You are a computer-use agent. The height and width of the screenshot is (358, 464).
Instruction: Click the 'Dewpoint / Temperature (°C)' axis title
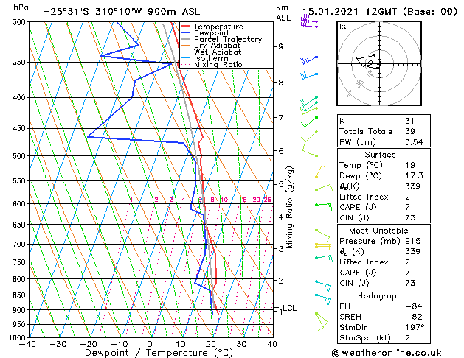(159, 353)
